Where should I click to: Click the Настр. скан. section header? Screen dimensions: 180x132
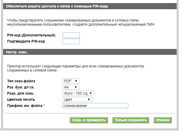pos(17,52)
